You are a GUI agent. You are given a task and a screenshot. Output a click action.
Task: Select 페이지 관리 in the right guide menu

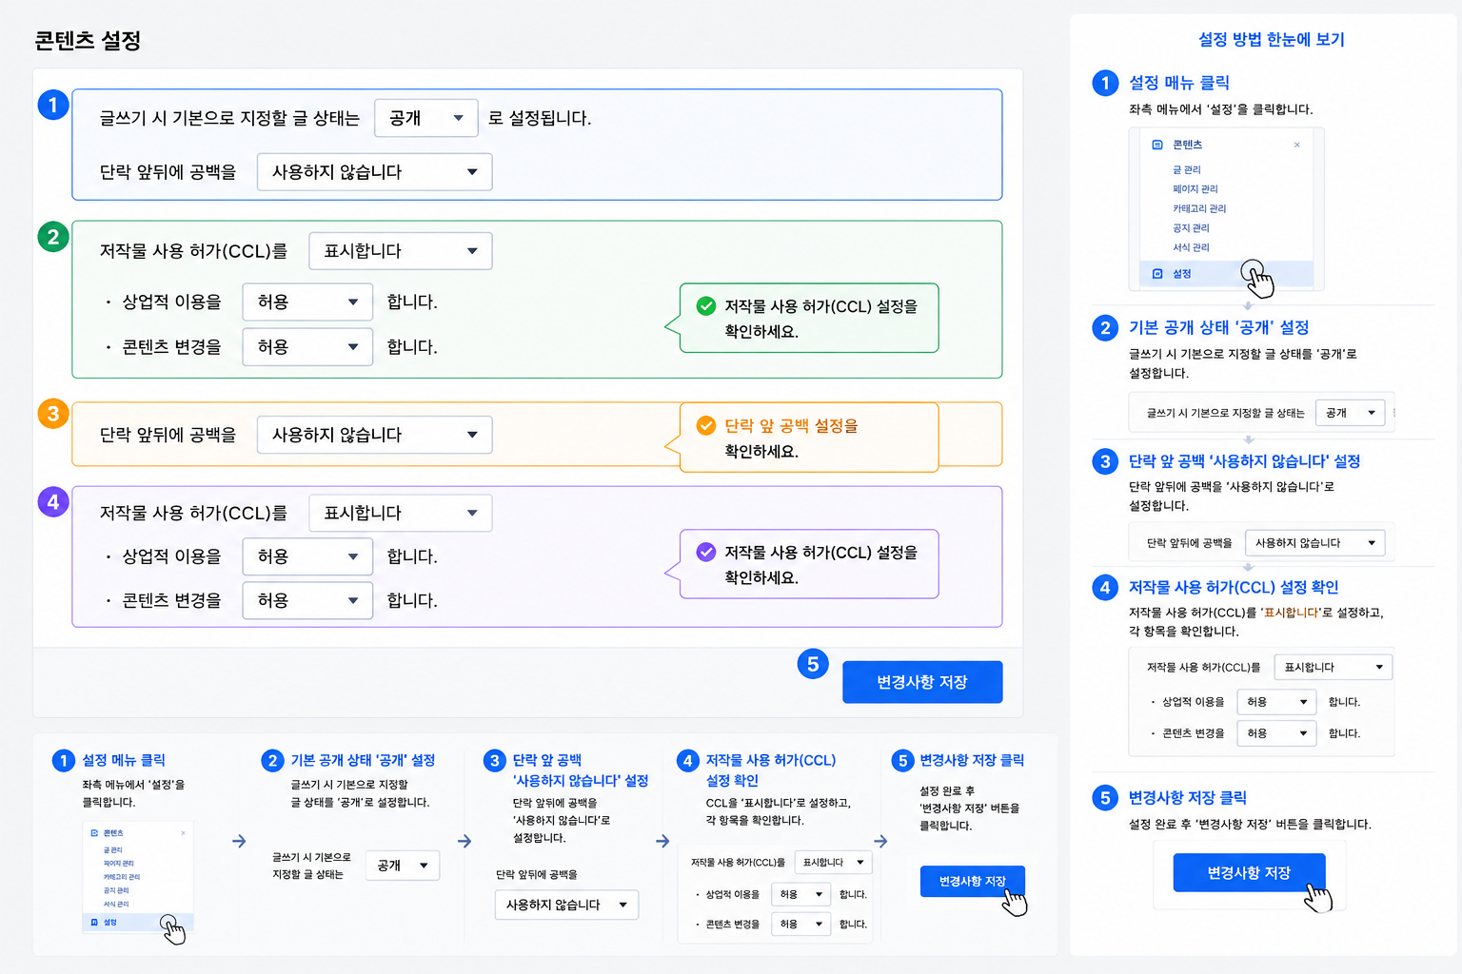(x=1195, y=189)
